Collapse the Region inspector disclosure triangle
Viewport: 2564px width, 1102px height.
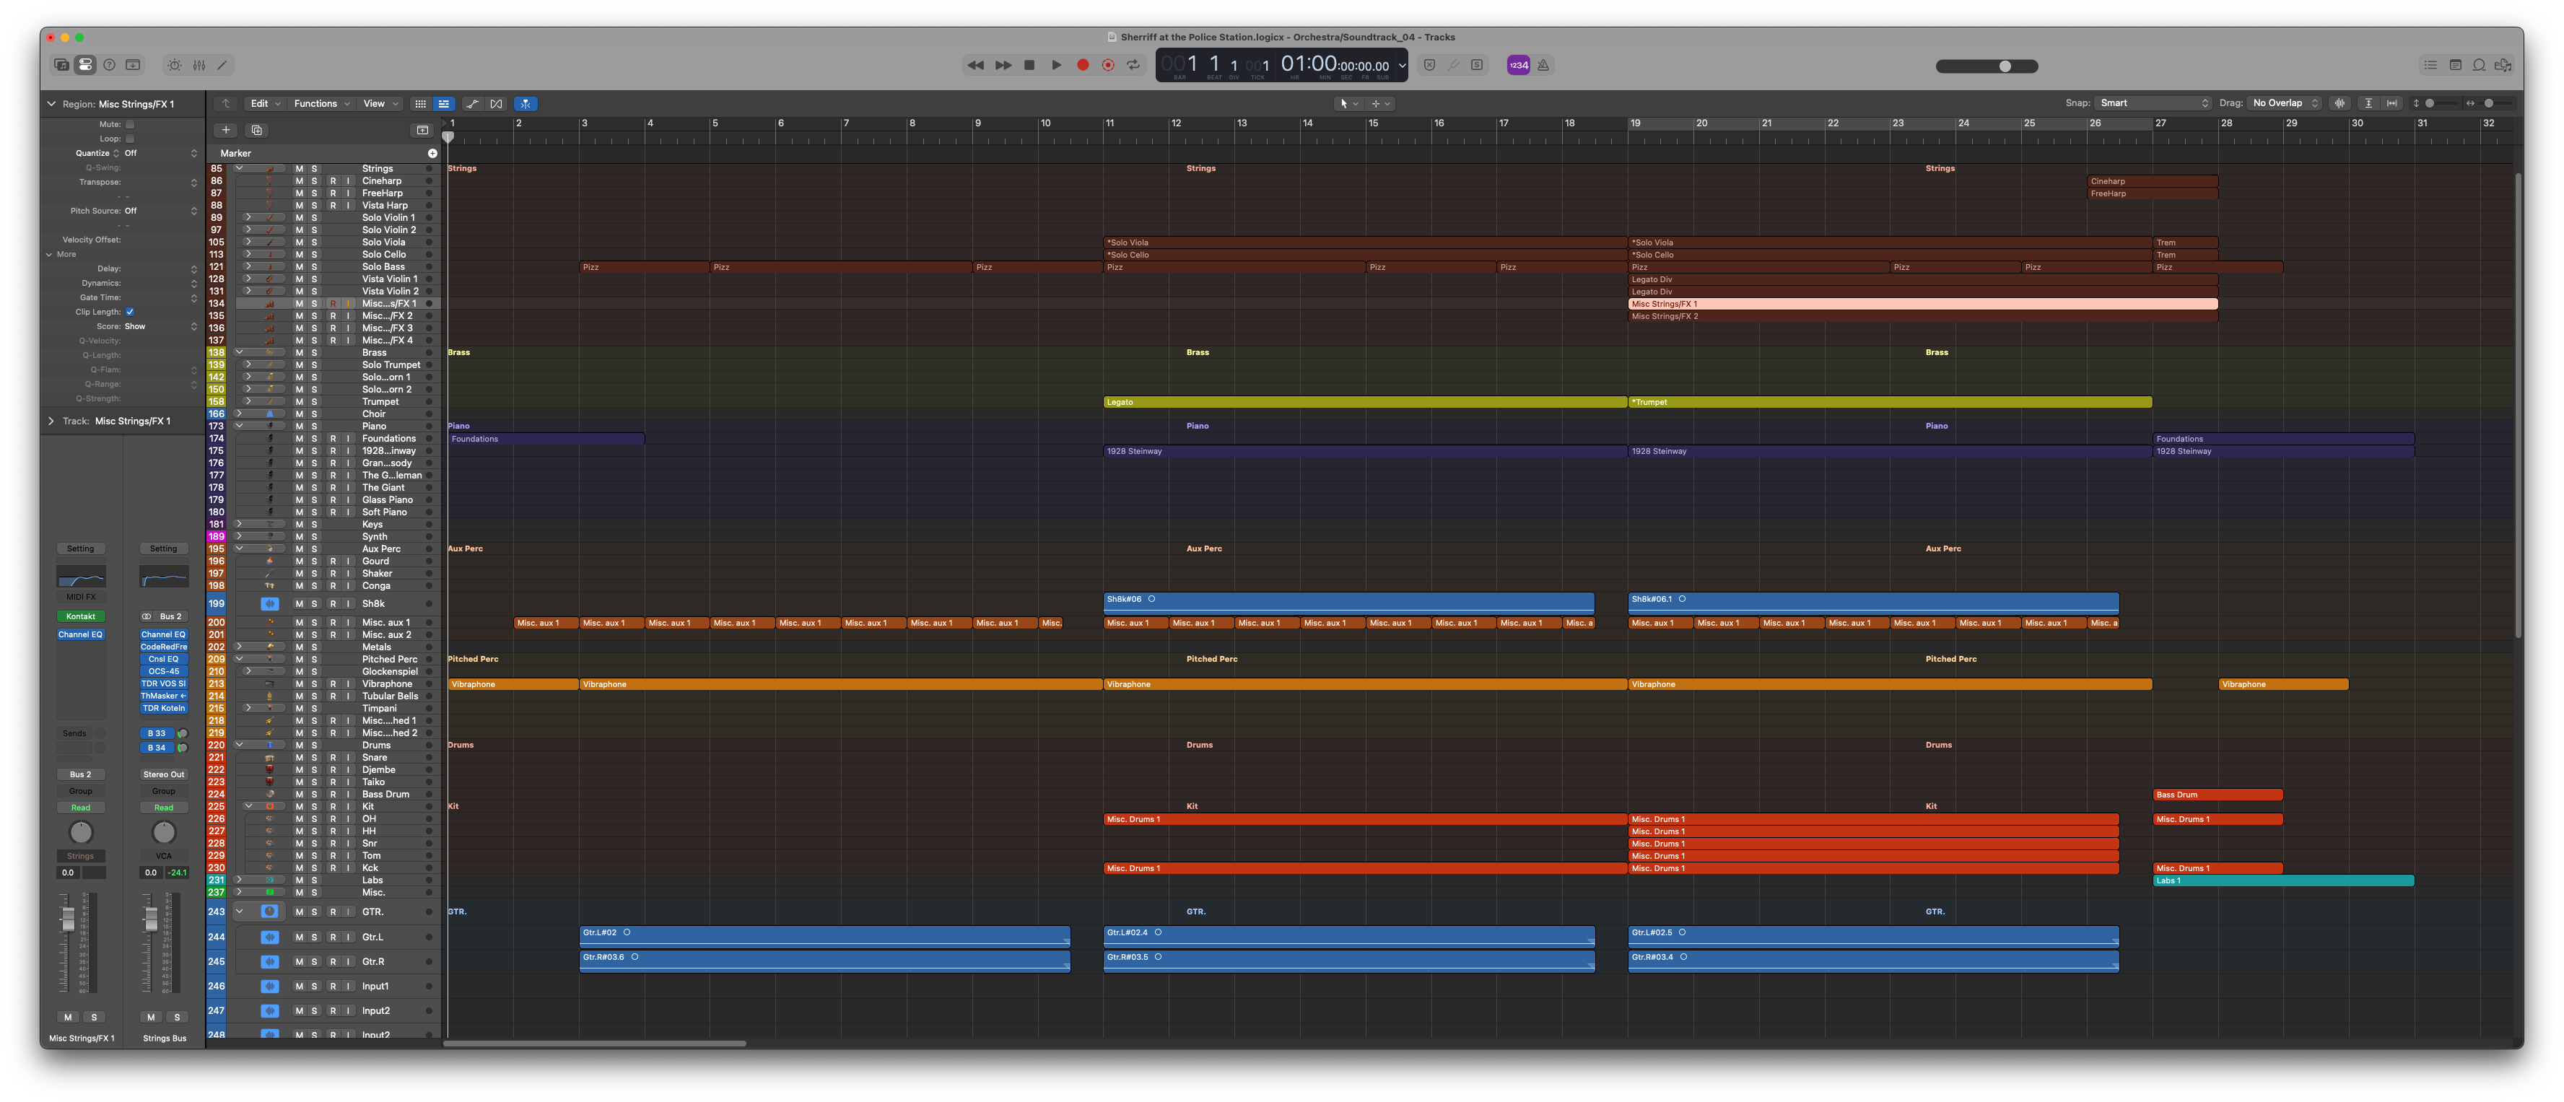point(52,103)
